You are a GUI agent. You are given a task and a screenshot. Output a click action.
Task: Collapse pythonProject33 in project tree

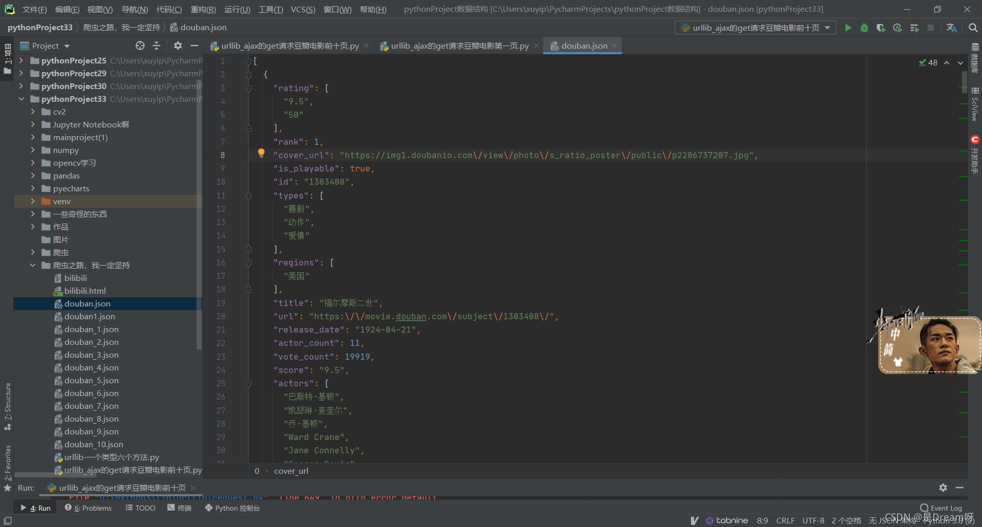coord(21,99)
